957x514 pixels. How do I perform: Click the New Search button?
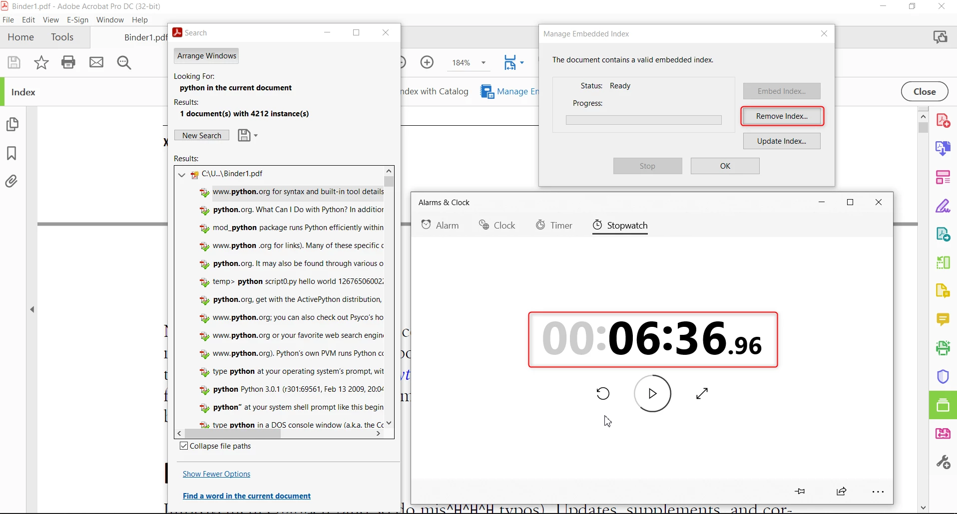[202, 136]
